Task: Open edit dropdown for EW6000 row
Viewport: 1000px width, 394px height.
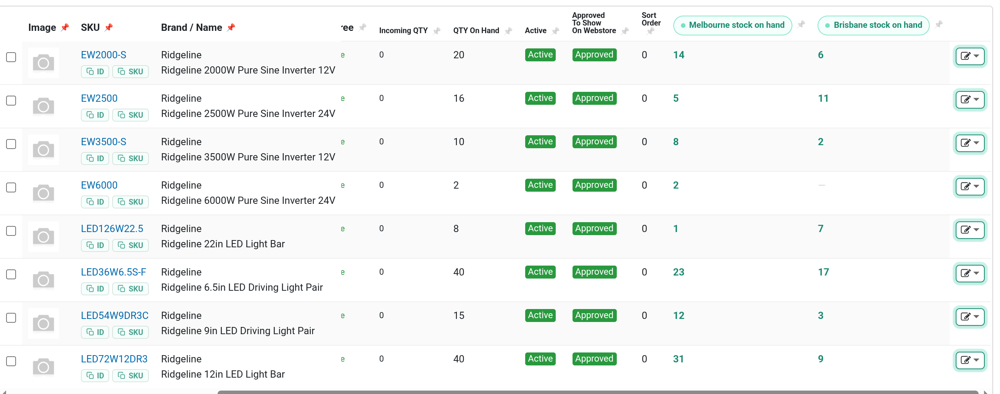Action: (x=970, y=186)
